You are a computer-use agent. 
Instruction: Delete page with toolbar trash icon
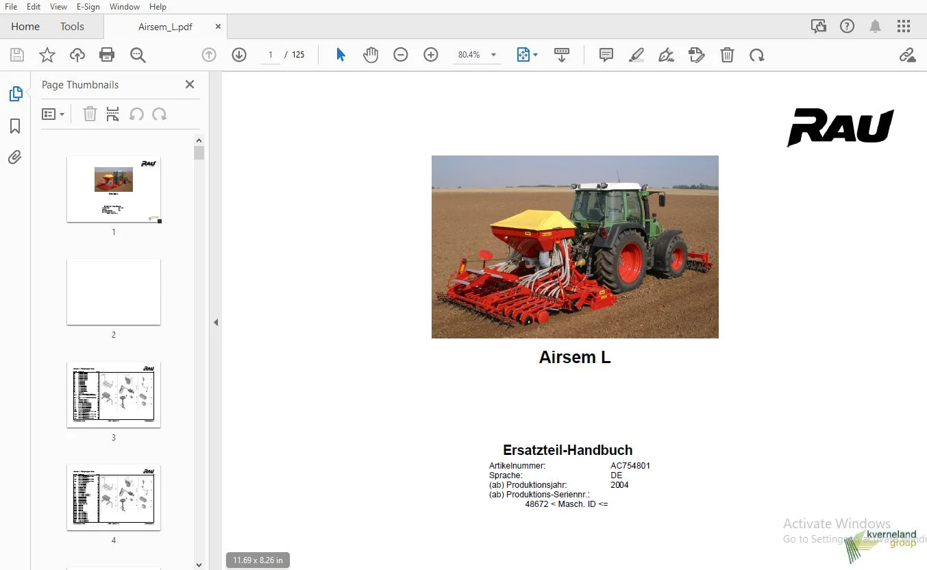[x=728, y=55]
